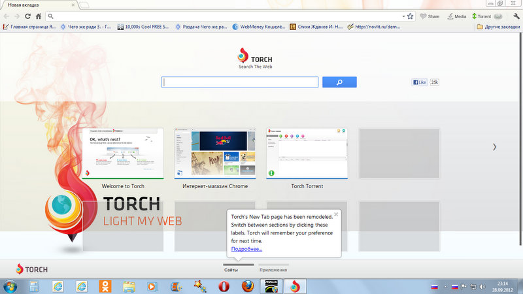This screenshot has width=523, height=294.
Task: Click 'Welcome to Torch' caption text
Action: (x=123, y=186)
